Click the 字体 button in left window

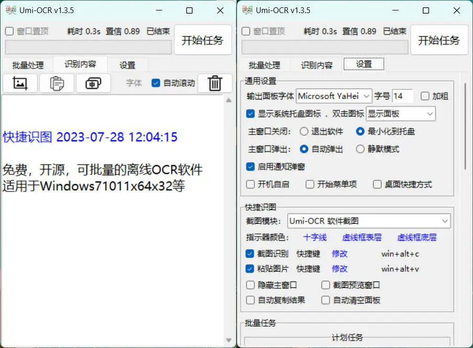click(133, 83)
